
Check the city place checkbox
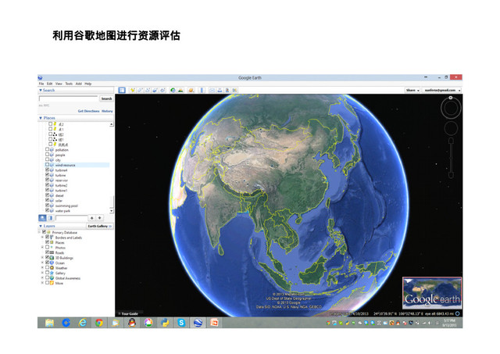(x=47, y=159)
